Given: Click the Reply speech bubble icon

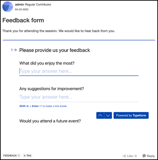Looking at the screenshot, I should click(144, 156).
